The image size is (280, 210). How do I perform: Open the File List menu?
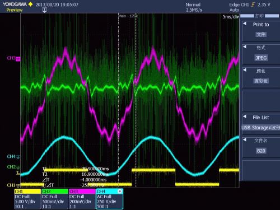coord(261,118)
